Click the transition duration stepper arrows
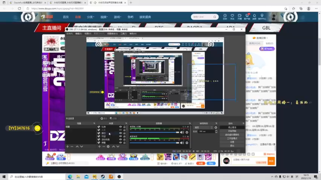The width and height of the screenshot is (321, 180). coord(216,132)
